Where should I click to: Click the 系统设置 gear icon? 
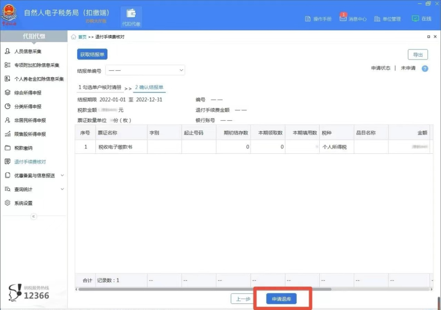pyautogui.click(x=8, y=203)
